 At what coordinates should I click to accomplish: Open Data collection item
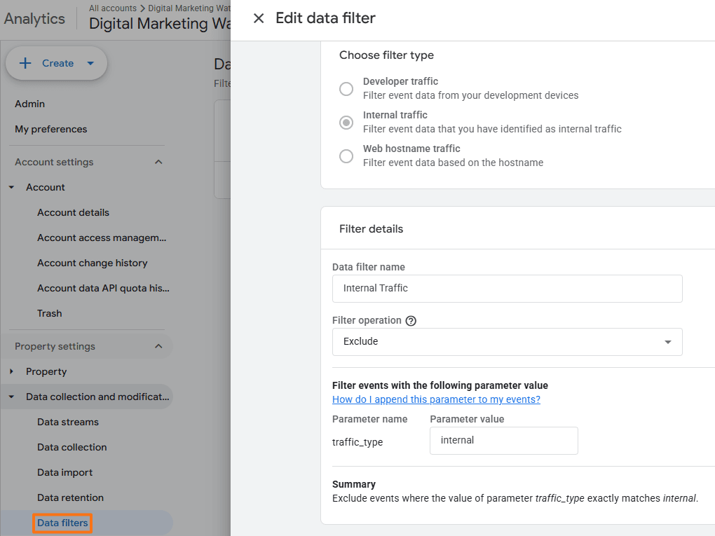click(72, 447)
